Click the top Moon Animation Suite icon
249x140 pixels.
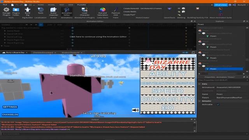(221, 9)
